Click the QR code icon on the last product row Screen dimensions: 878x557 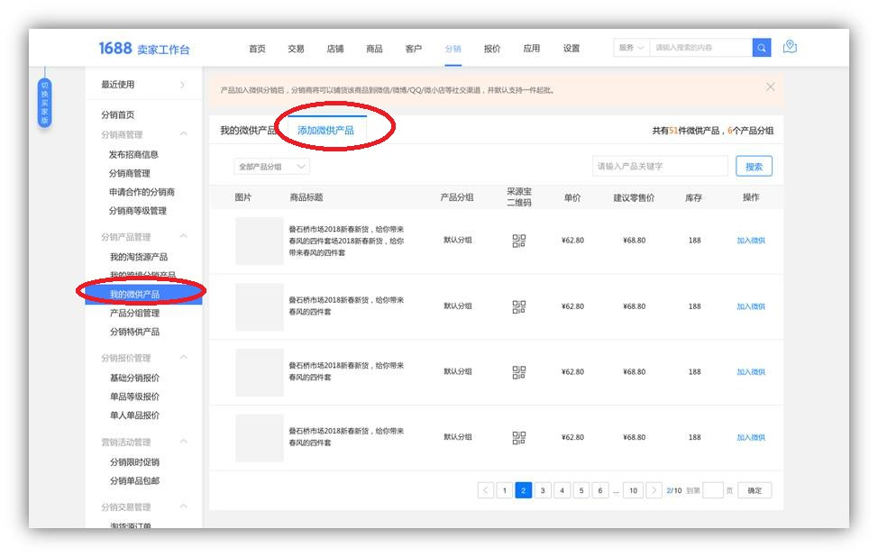[x=519, y=438]
